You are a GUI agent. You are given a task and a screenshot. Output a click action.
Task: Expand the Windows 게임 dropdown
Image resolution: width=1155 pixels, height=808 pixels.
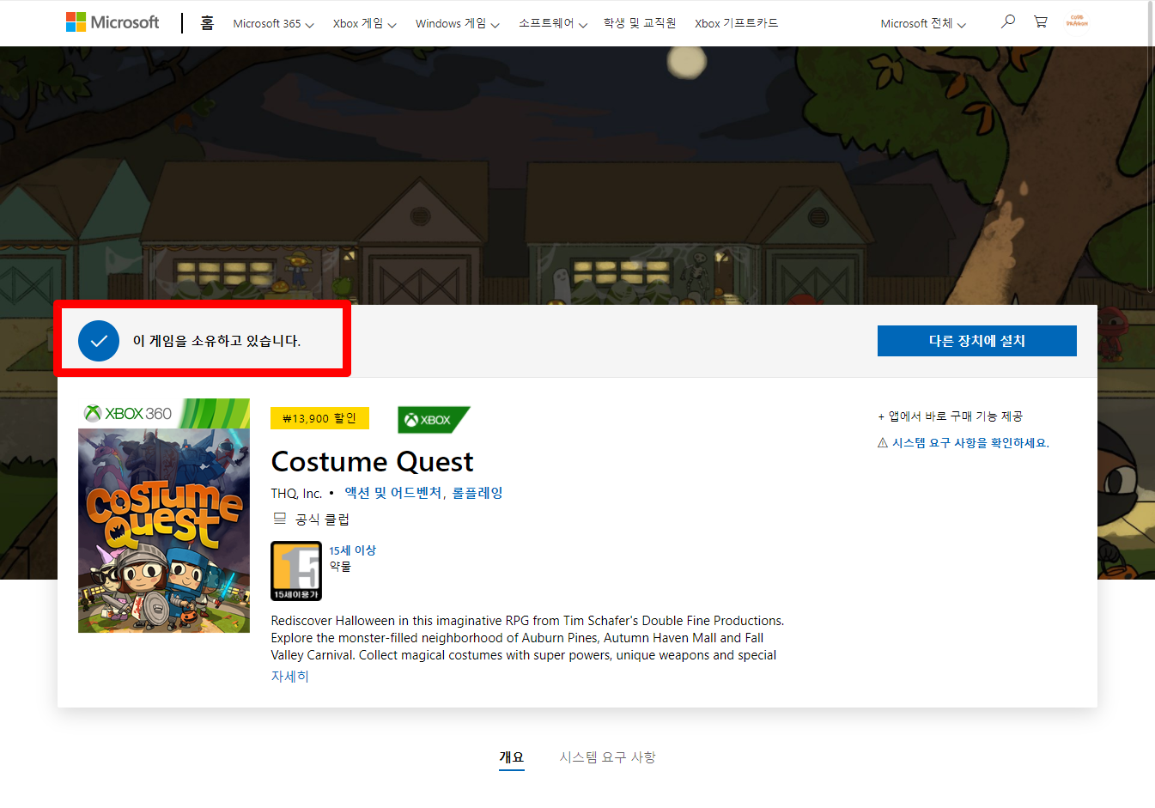[x=457, y=24]
